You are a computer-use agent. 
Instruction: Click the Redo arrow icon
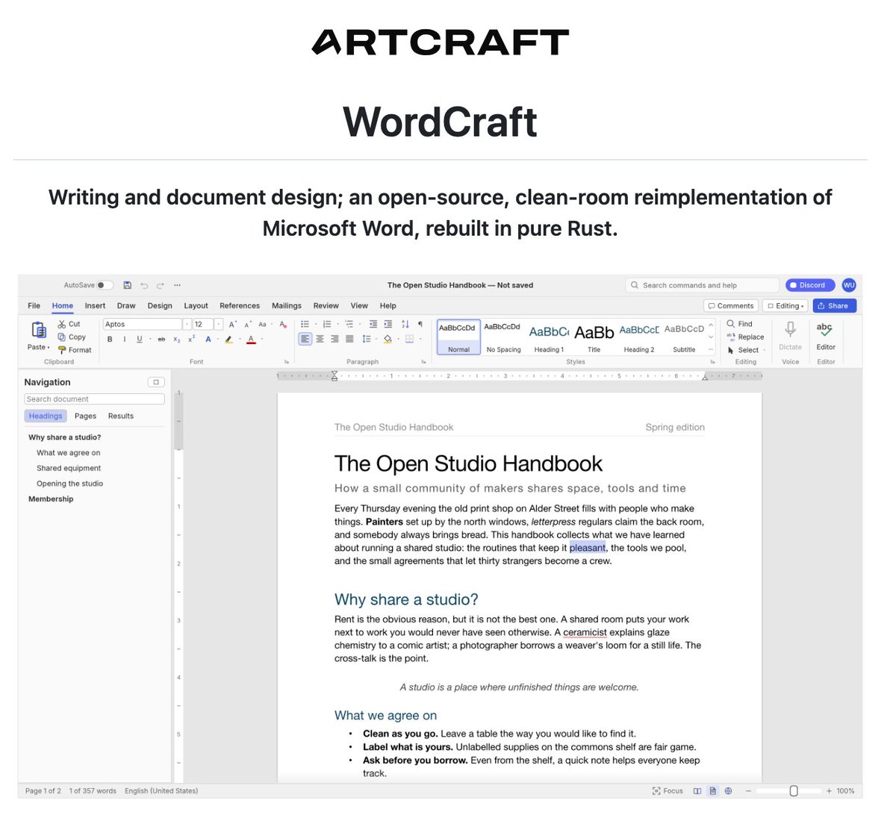[x=161, y=285]
